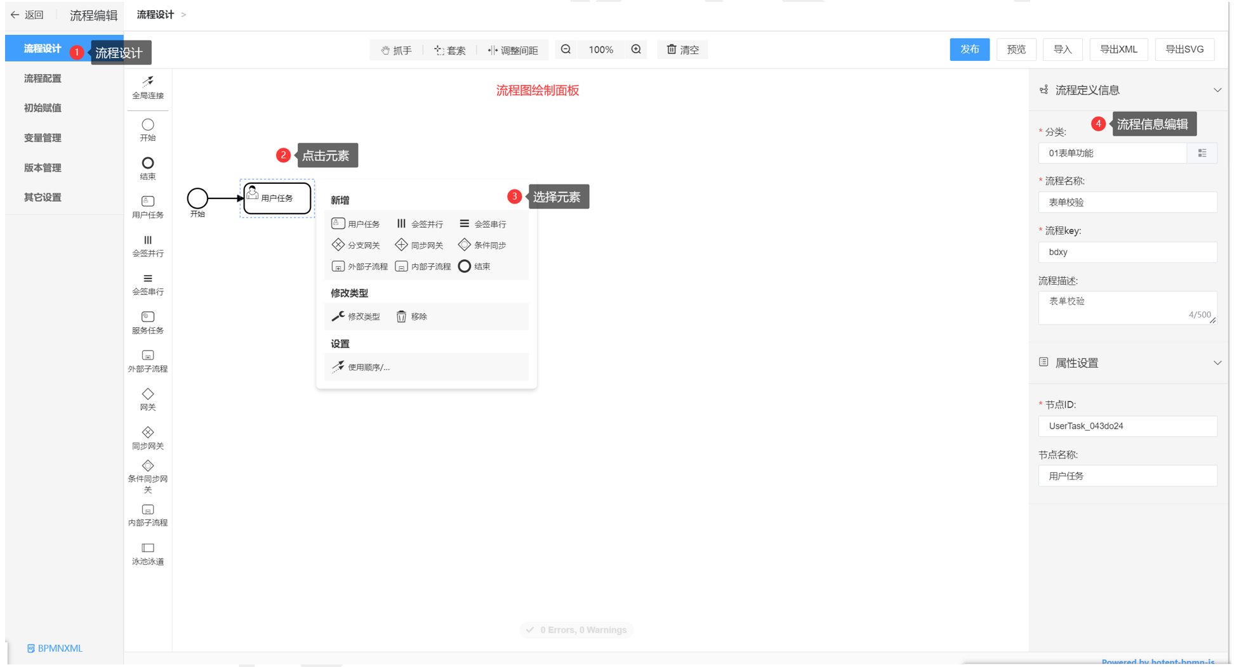Viewport: 1239px width, 667px height.
Task: Click the 0 Errors, 0 Warnings status
Action: coord(576,630)
